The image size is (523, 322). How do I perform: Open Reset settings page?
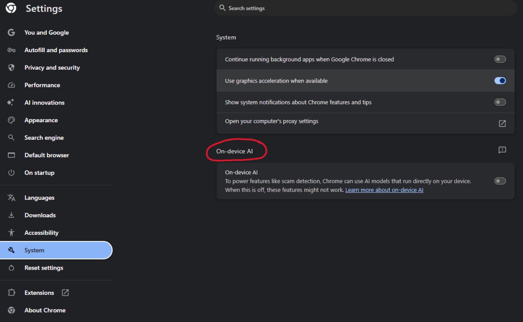click(44, 268)
